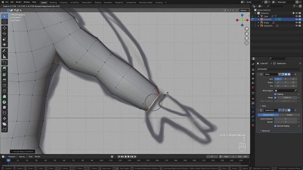Play the animation in the timeline
Viewport: 303px width, 170px height.
pyautogui.click(x=128, y=157)
